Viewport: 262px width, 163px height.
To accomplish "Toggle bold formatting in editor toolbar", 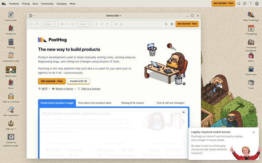I will click(x=62, y=24).
